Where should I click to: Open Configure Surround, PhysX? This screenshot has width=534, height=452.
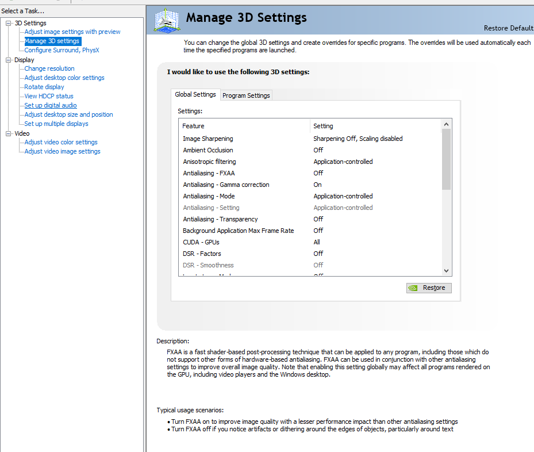coord(62,50)
